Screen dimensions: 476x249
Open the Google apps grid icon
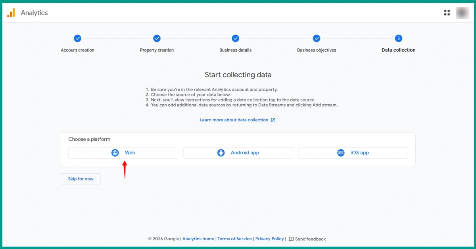coord(447,12)
